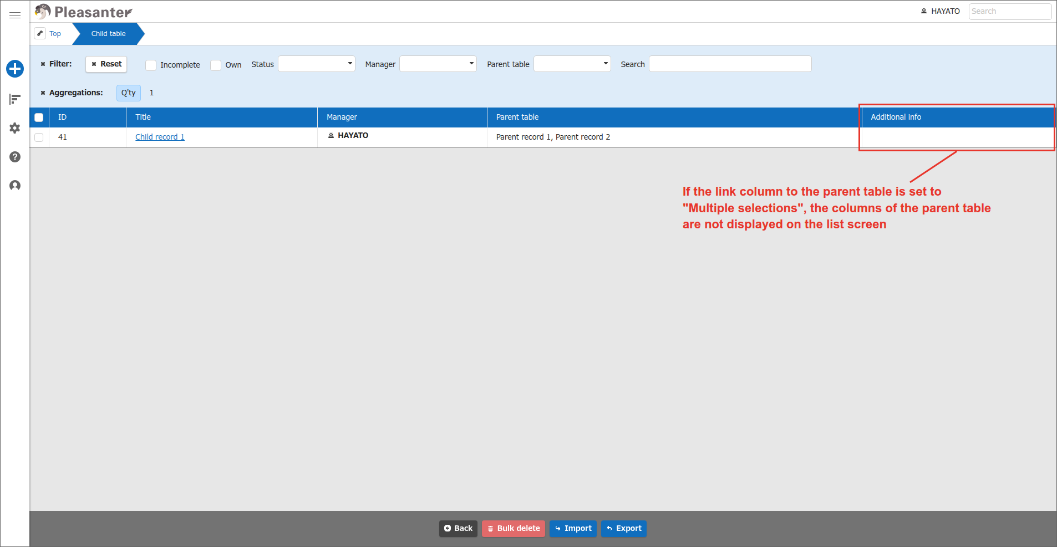The width and height of the screenshot is (1057, 547).
Task: Open the Child record 1 link
Action: (160, 137)
